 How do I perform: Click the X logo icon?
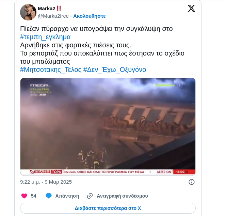(191, 9)
